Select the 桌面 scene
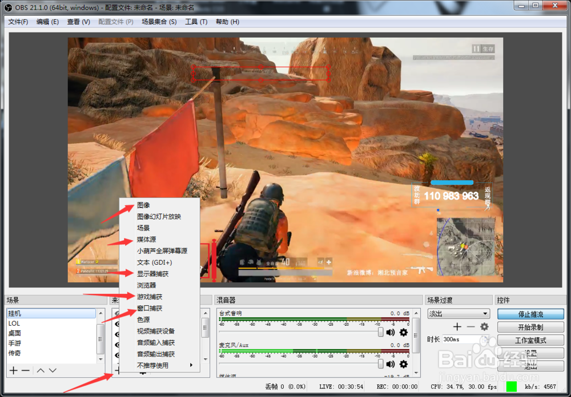Image resolution: width=571 pixels, height=397 pixels. tap(51, 333)
